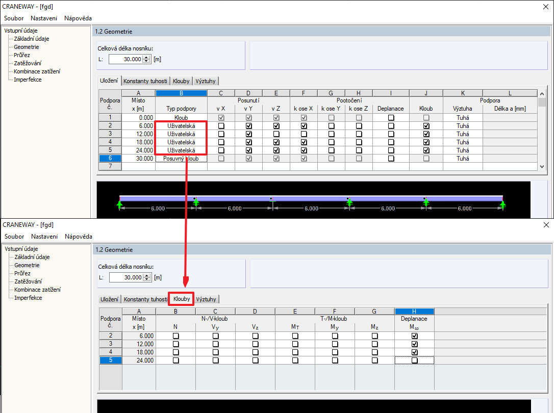The width and height of the screenshot is (554, 413).
Task: Open Nápověda menu in lower window
Action: pos(79,237)
